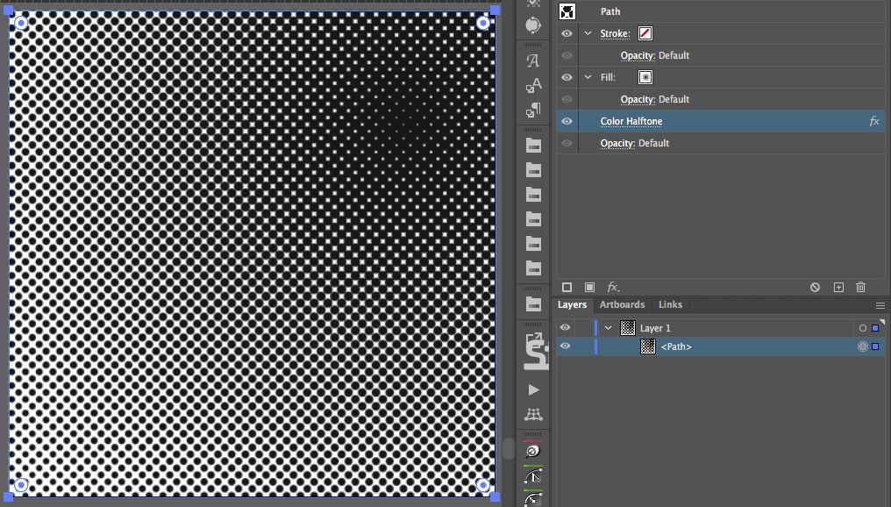
Task: Click the bottom-right live corner widget on the canvas
Action: 483,485
